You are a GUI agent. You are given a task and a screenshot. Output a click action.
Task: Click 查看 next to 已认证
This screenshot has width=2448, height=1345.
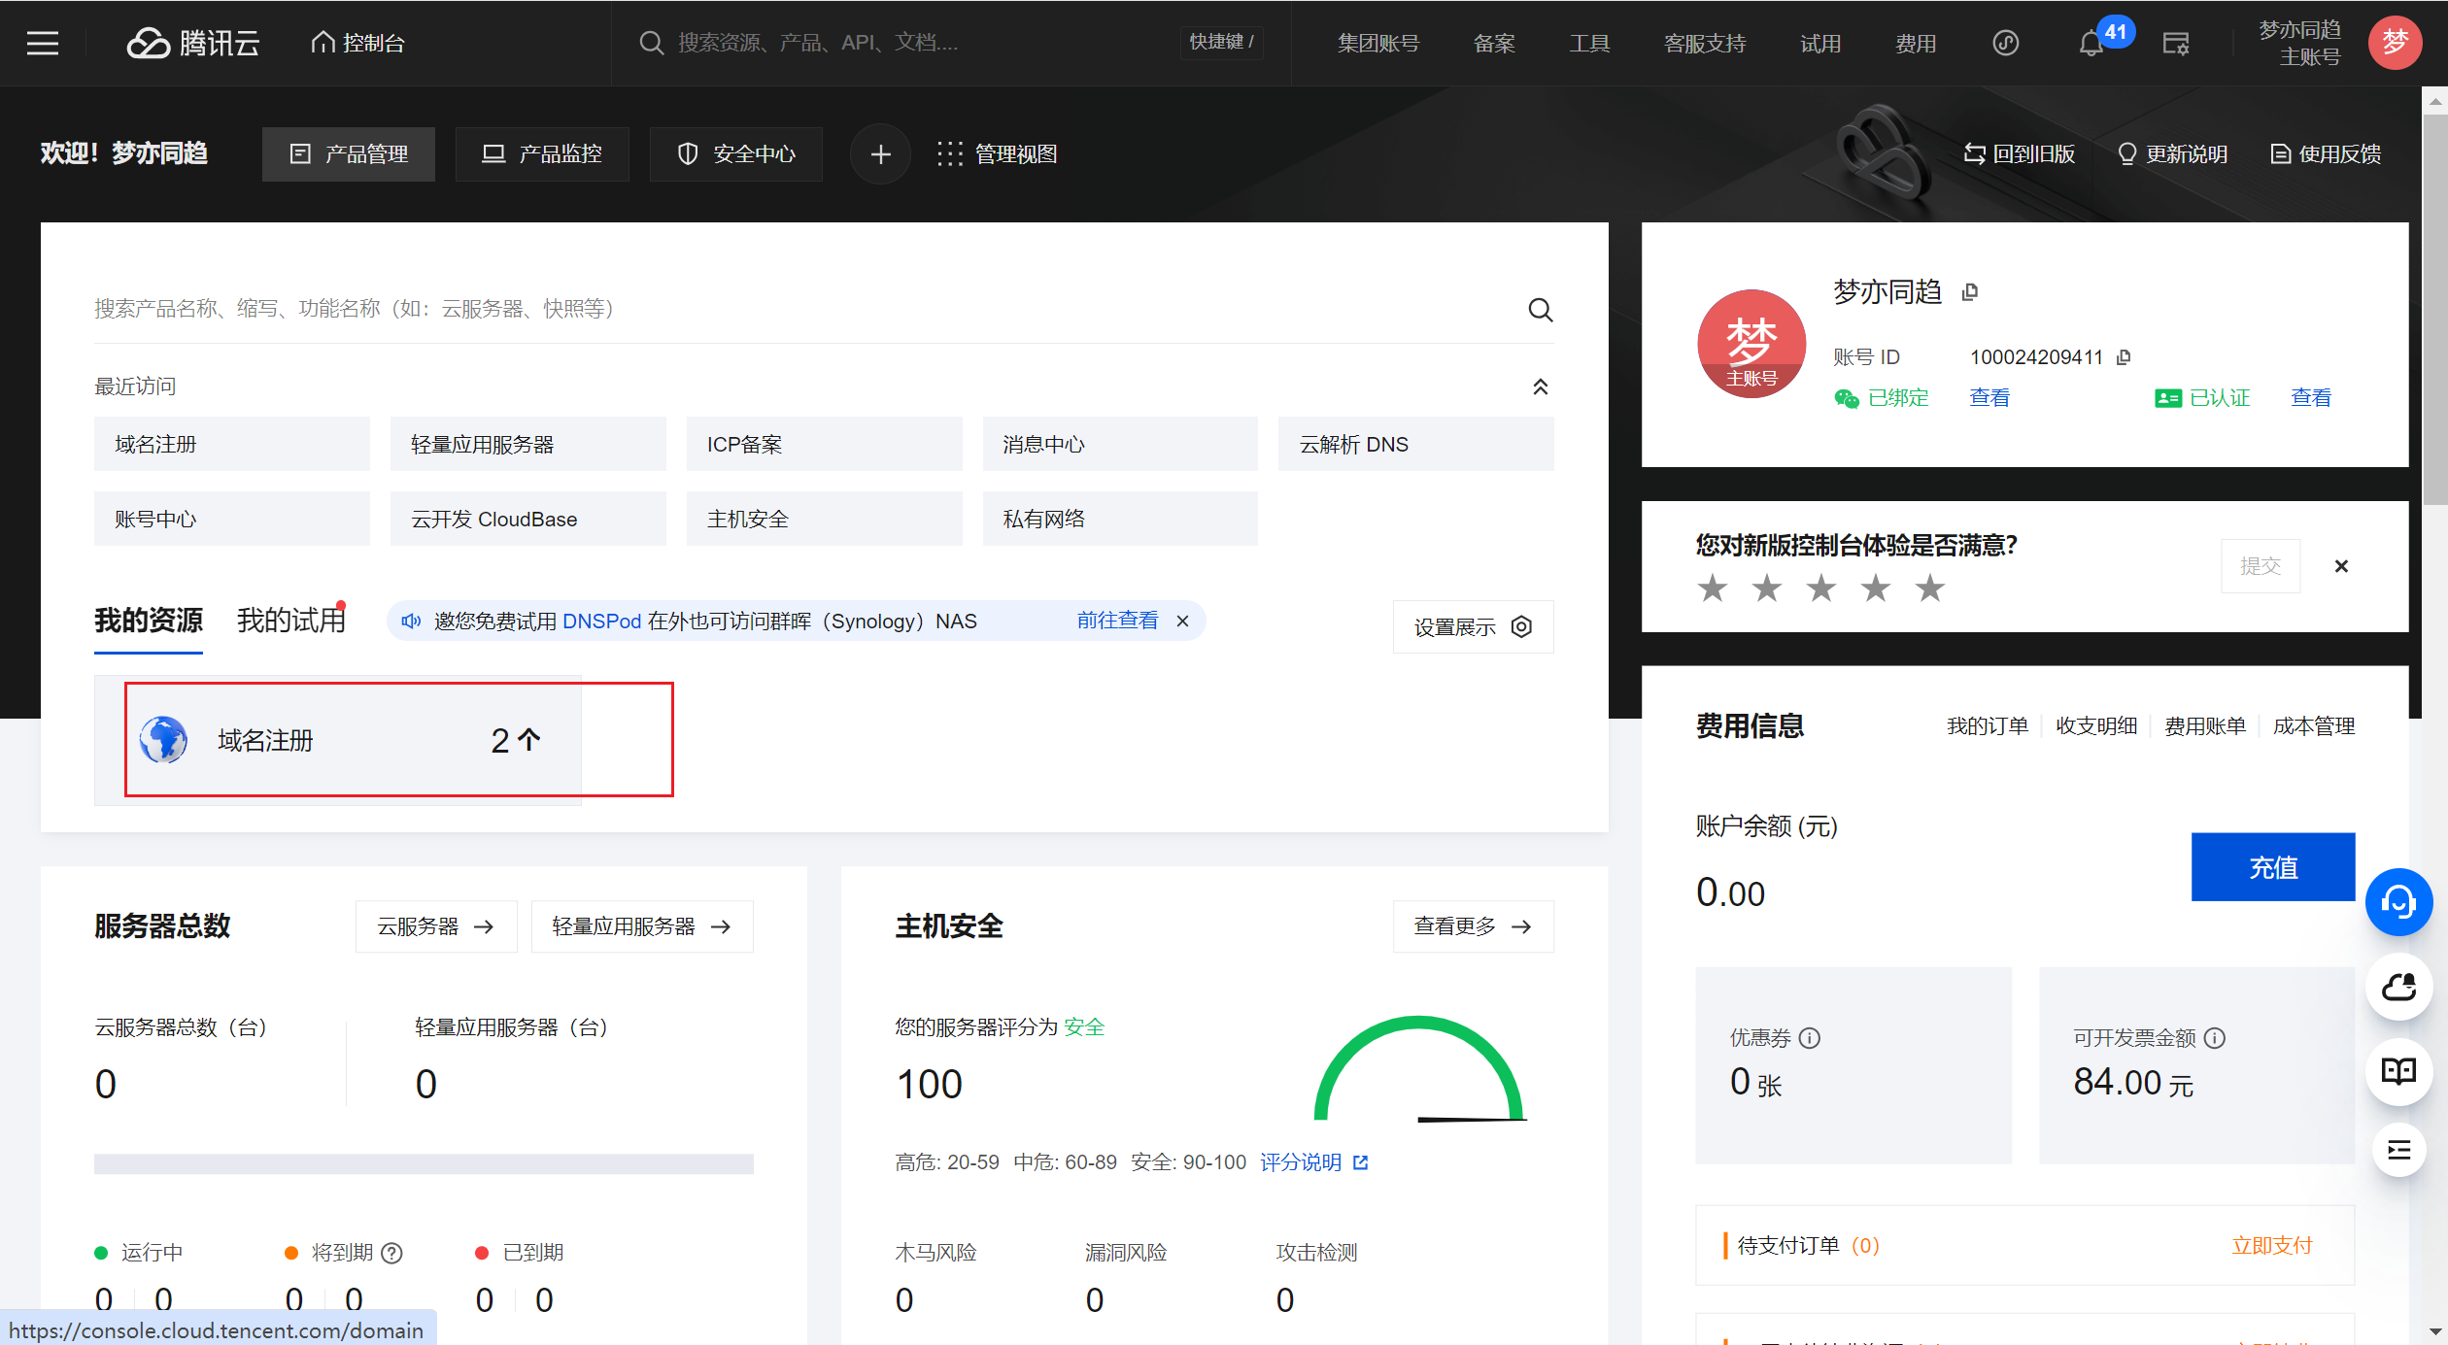(2310, 398)
